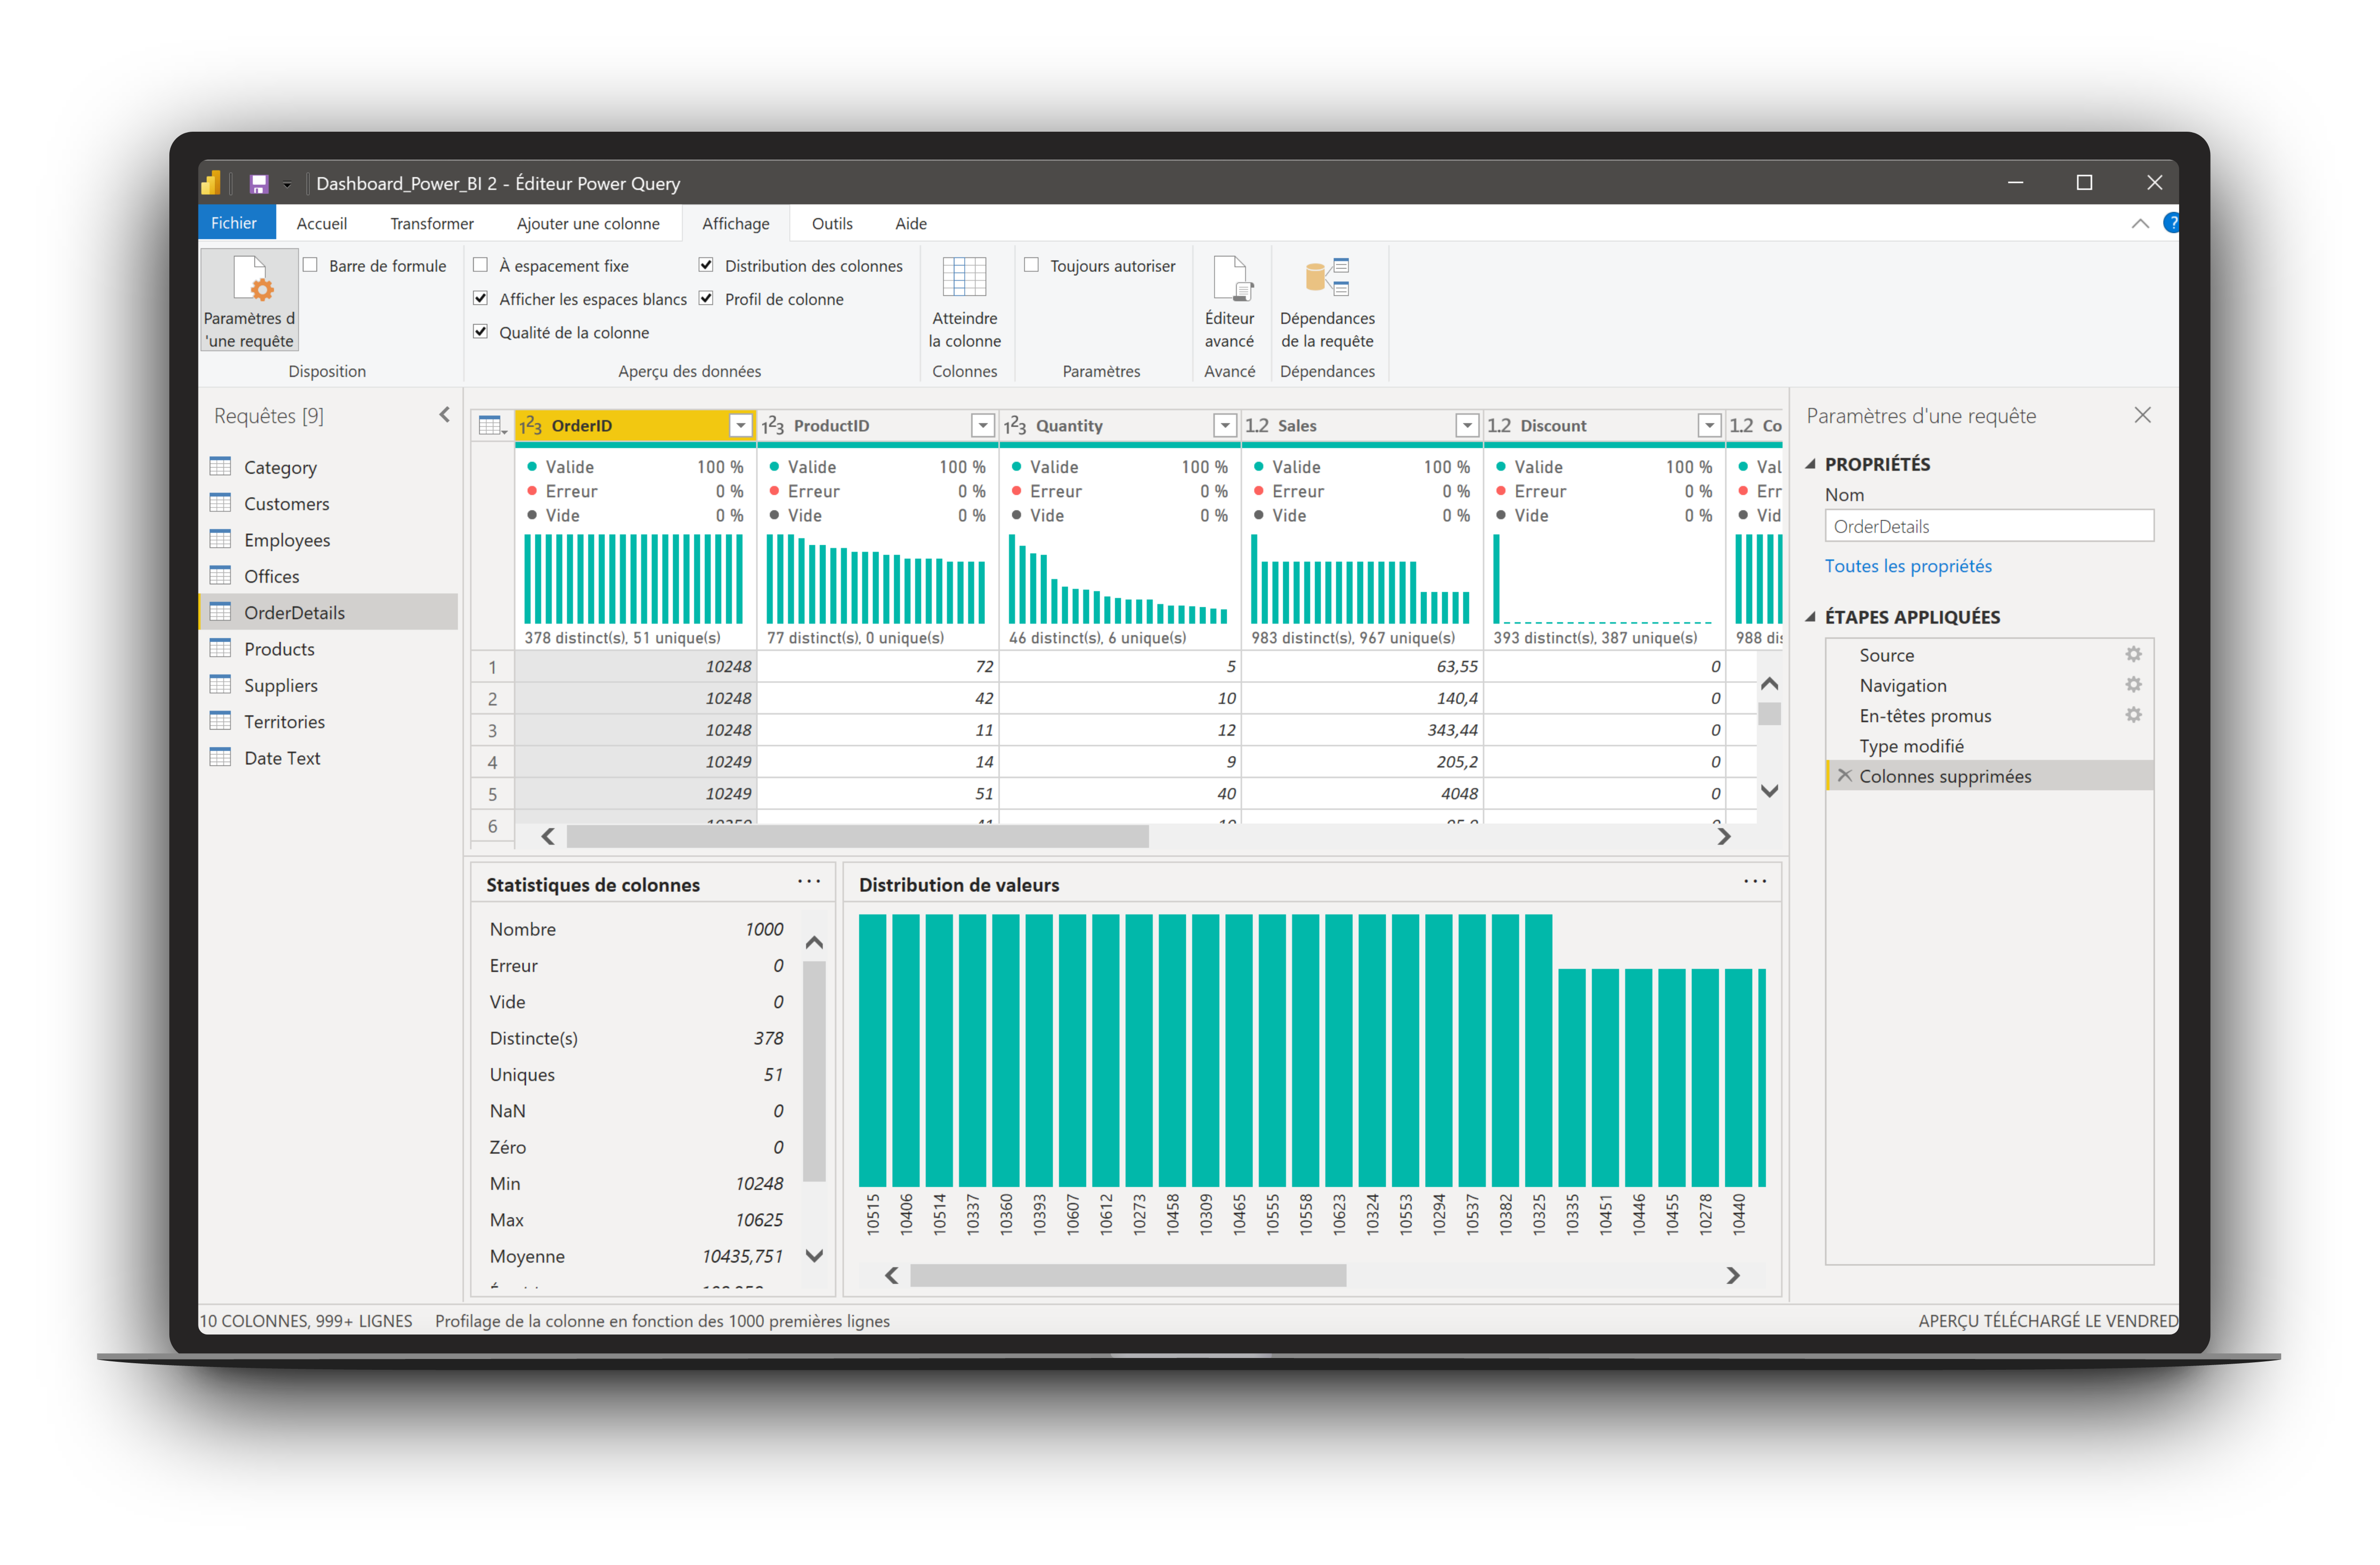Click the Power BI logo icon
This screenshot has height=1565, width=2380.
(x=211, y=183)
